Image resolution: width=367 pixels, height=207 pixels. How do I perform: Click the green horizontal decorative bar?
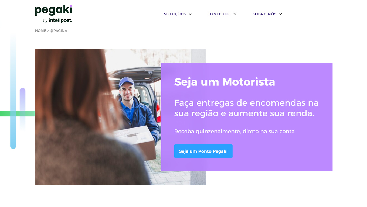[x=17, y=113]
